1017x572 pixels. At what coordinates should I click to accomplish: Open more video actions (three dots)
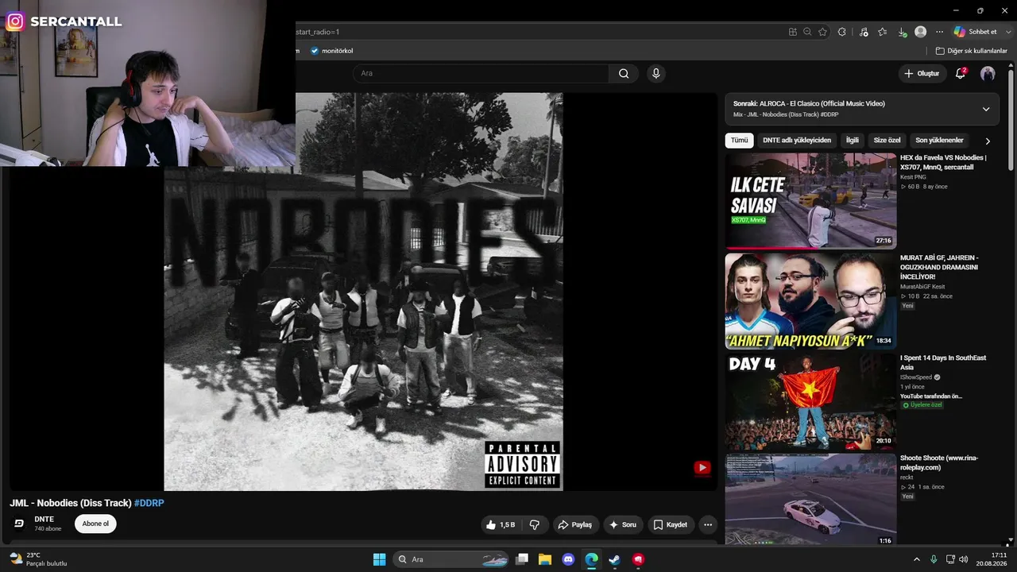pyautogui.click(x=707, y=524)
